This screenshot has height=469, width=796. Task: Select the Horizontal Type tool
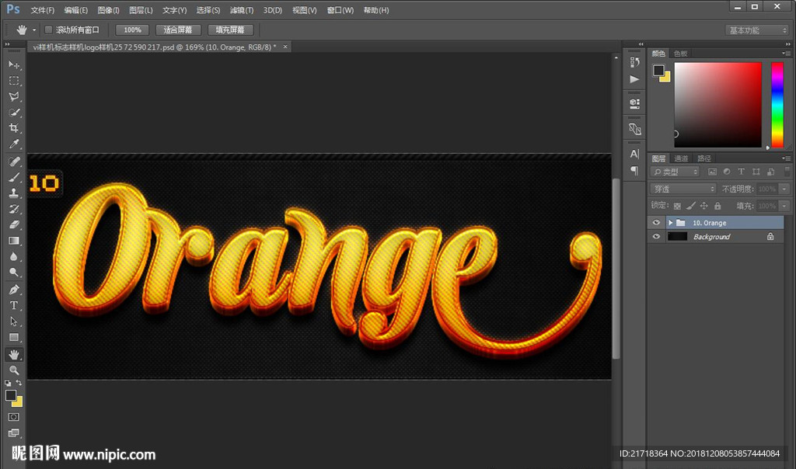14,305
